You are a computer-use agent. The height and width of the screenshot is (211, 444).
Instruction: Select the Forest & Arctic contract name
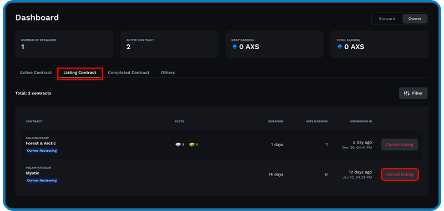tap(41, 143)
